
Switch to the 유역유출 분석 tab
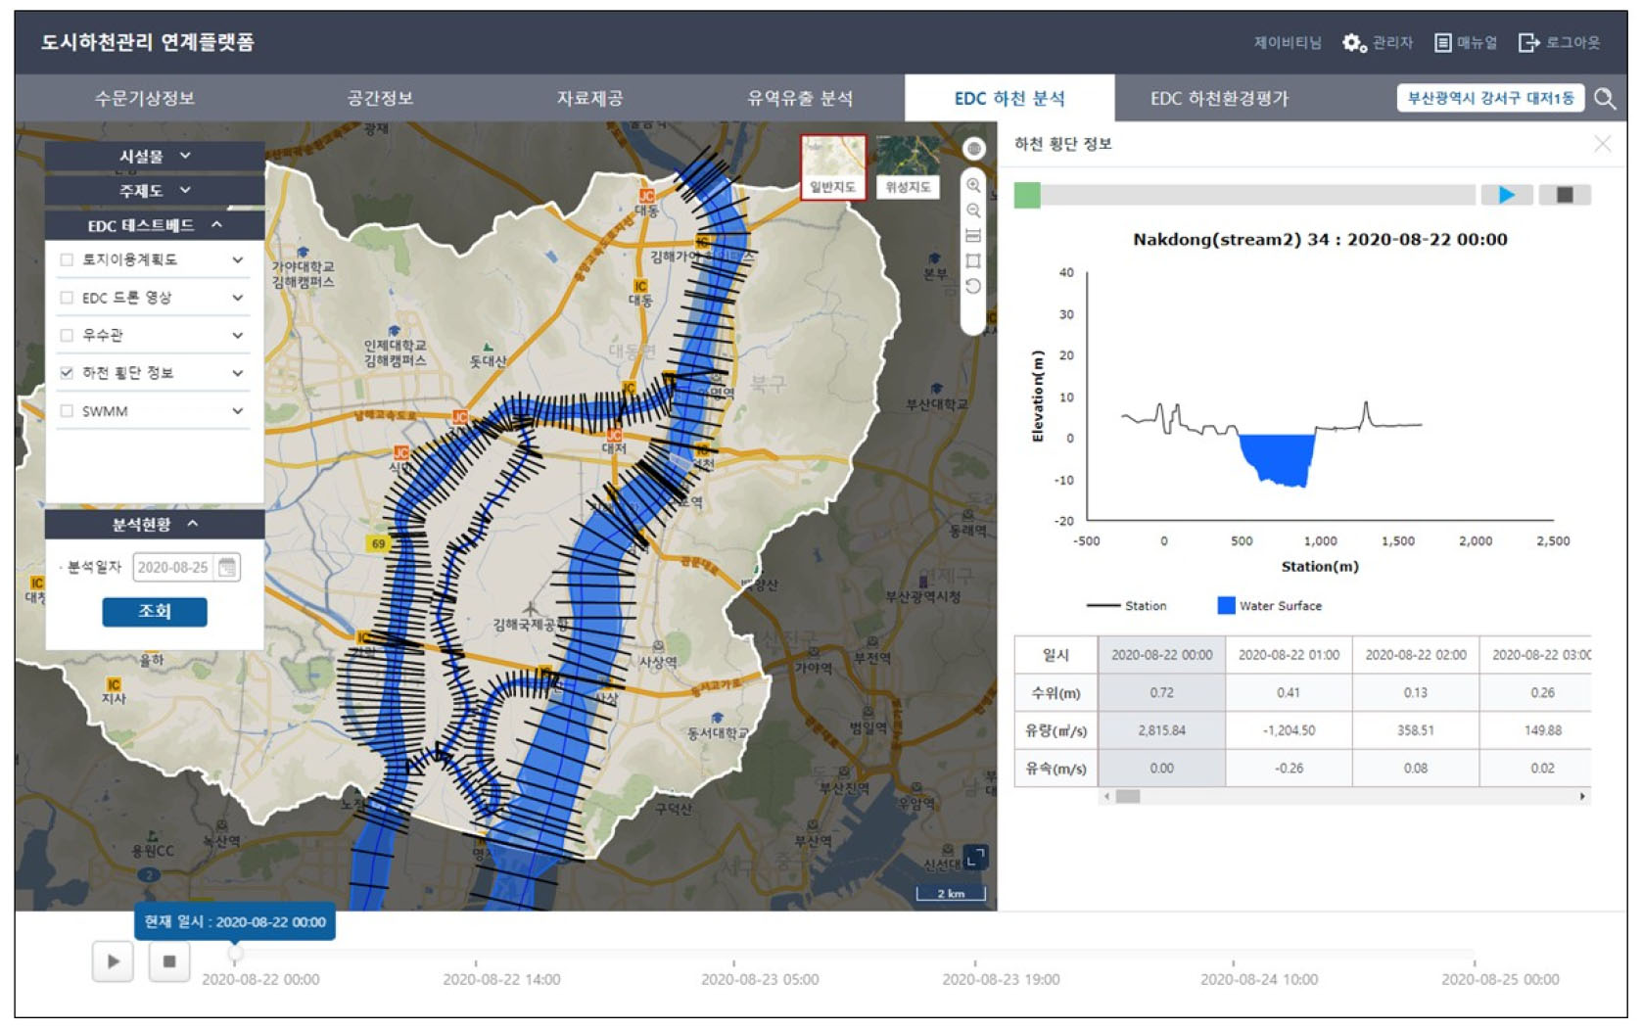[x=800, y=99]
